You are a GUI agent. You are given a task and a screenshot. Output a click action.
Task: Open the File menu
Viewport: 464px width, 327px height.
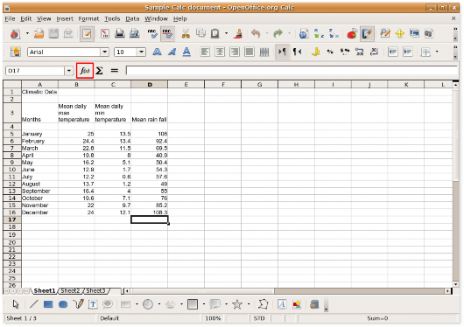tap(10, 18)
